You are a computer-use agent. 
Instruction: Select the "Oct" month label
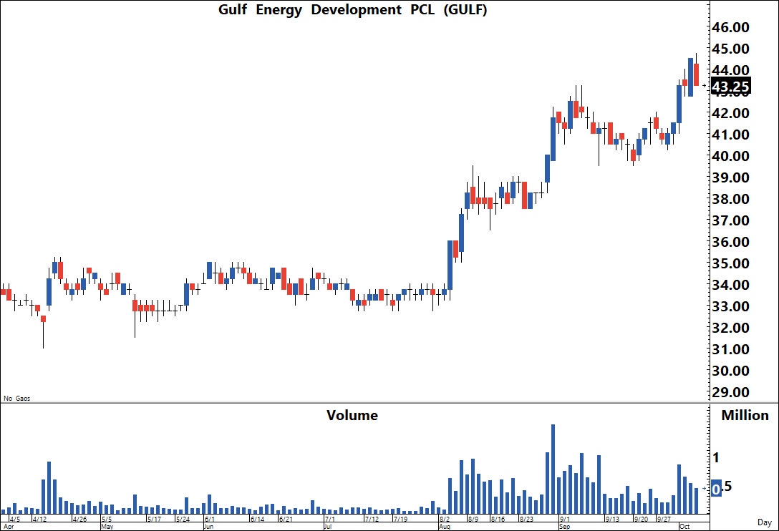(x=685, y=527)
